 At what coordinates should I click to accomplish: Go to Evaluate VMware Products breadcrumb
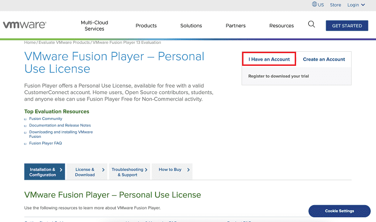pyautogui.click(x=64, y=42)
